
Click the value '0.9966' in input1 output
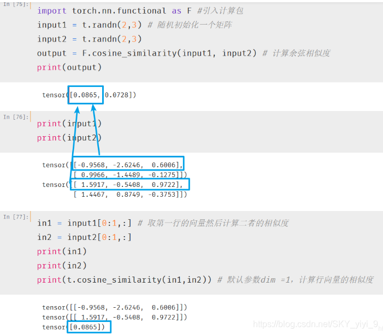click(x=93, y=175)
